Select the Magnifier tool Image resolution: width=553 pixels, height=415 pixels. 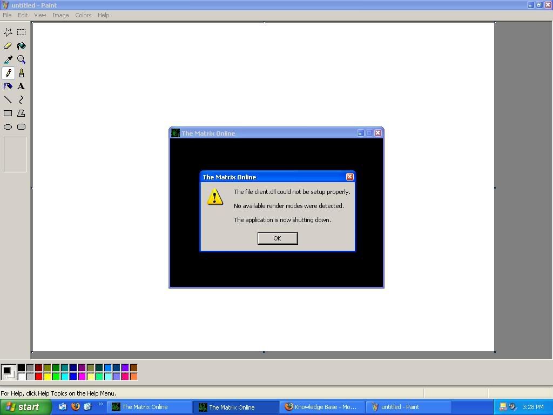(21, 59)
